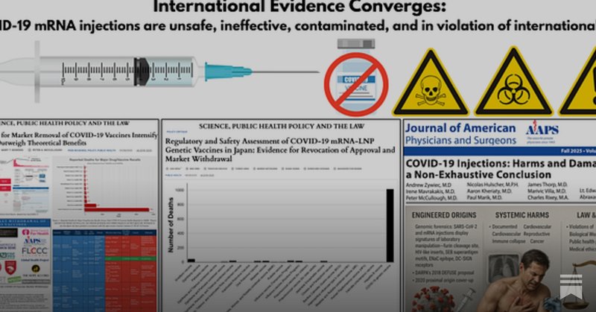Click author name "Andrew Zywiec, M.D"

coord(428,185)
